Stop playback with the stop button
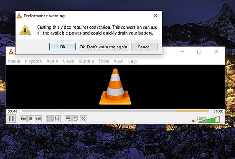The height and width of the screenshot is (159, 235). click(x=31, y=119)
